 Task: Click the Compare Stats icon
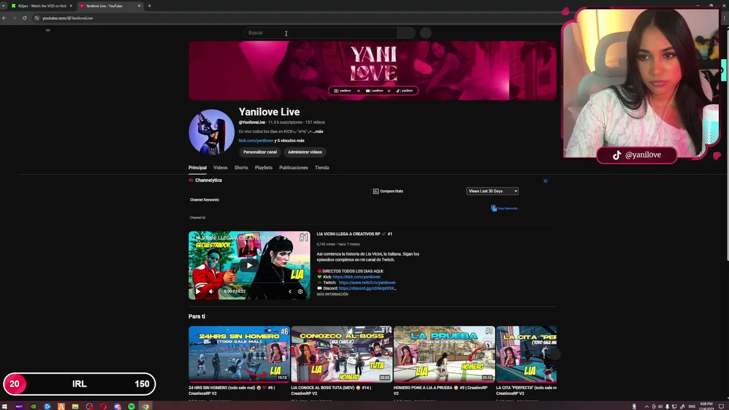point(376,191)
